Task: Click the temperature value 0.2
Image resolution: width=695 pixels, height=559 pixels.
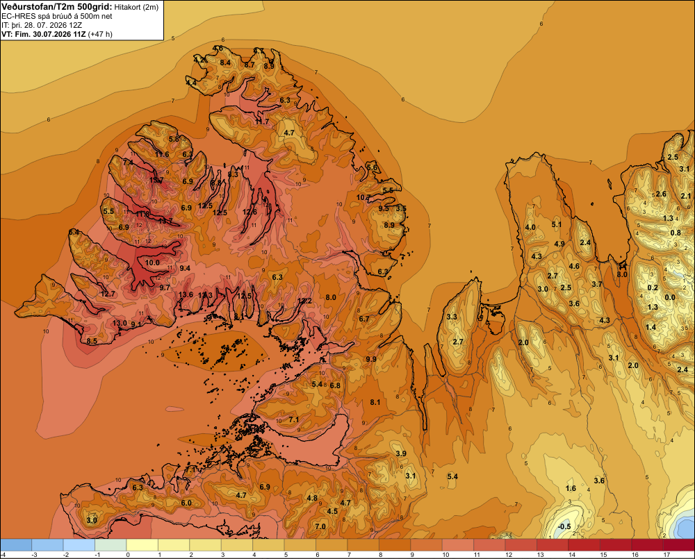Action: (653, 287)
